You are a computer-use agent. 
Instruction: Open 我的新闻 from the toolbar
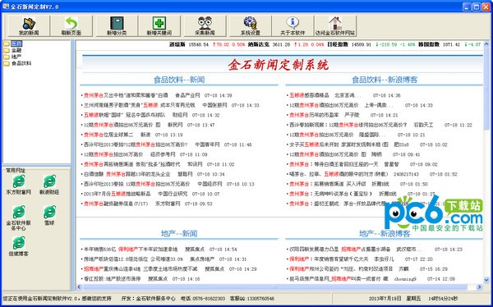29,25
